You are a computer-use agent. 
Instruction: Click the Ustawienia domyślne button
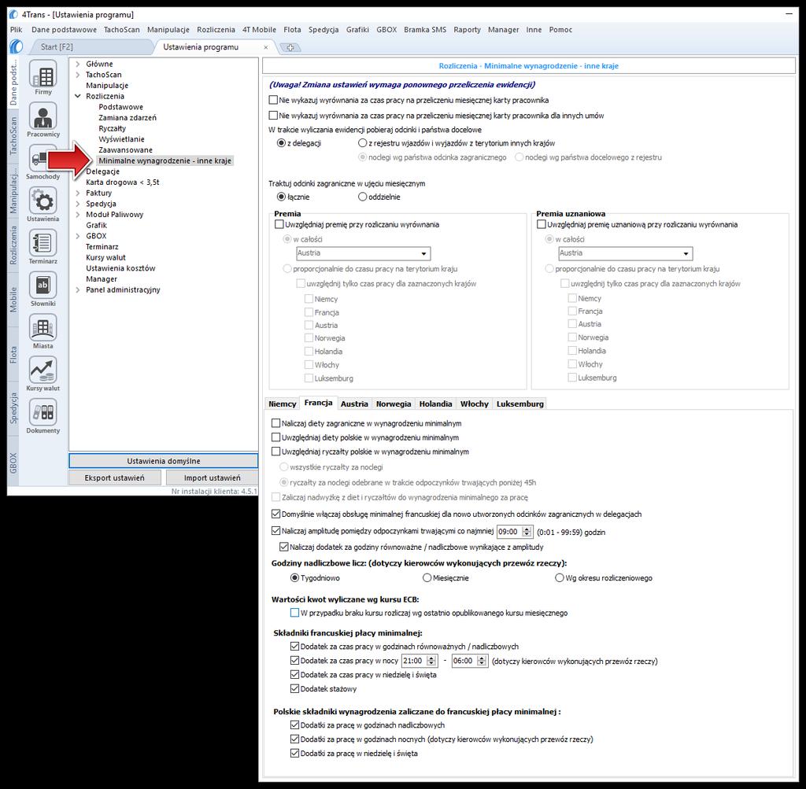[164, 461]
